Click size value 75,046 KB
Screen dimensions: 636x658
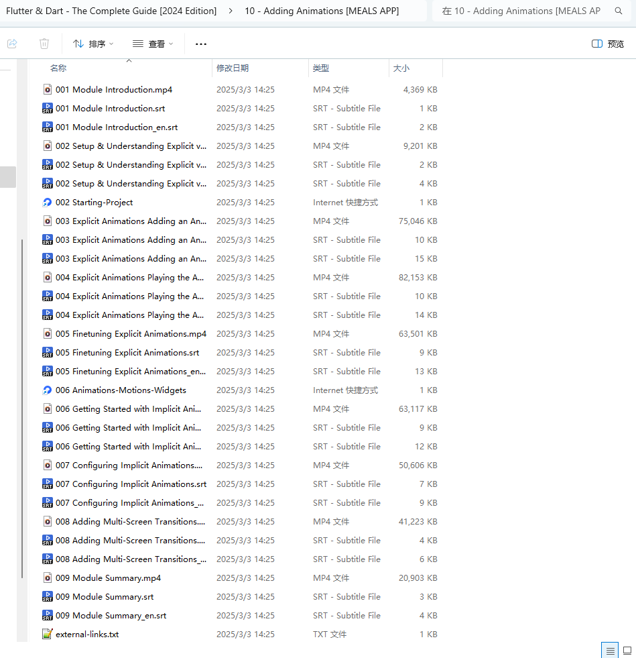pos(418,221)
